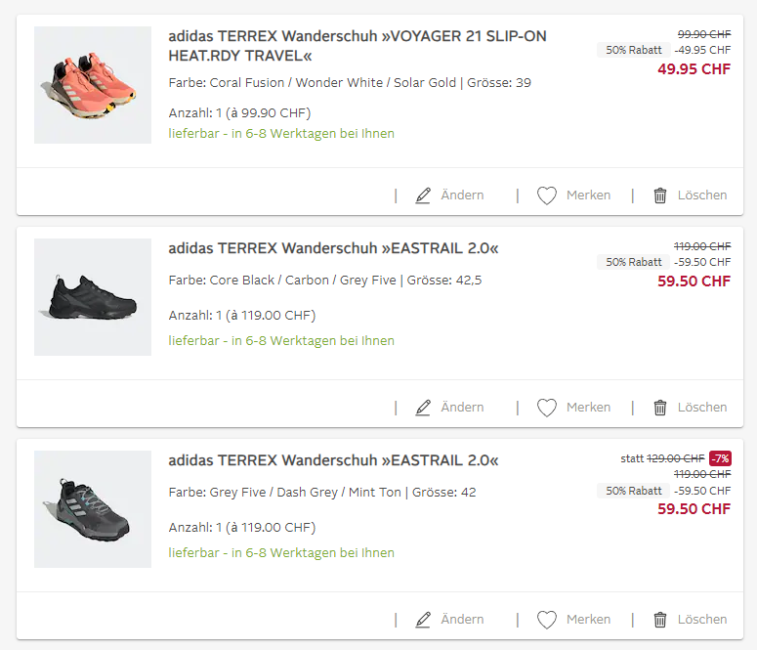Screen dimensions: 757x650
Task: Click pencil icon for grey EASTRAIL 2.0
Action: click(423, 620)
